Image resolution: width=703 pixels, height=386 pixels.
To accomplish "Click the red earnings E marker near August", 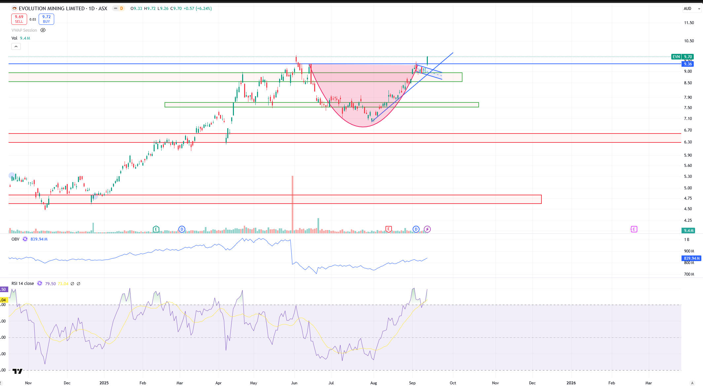I will [388, 229].
